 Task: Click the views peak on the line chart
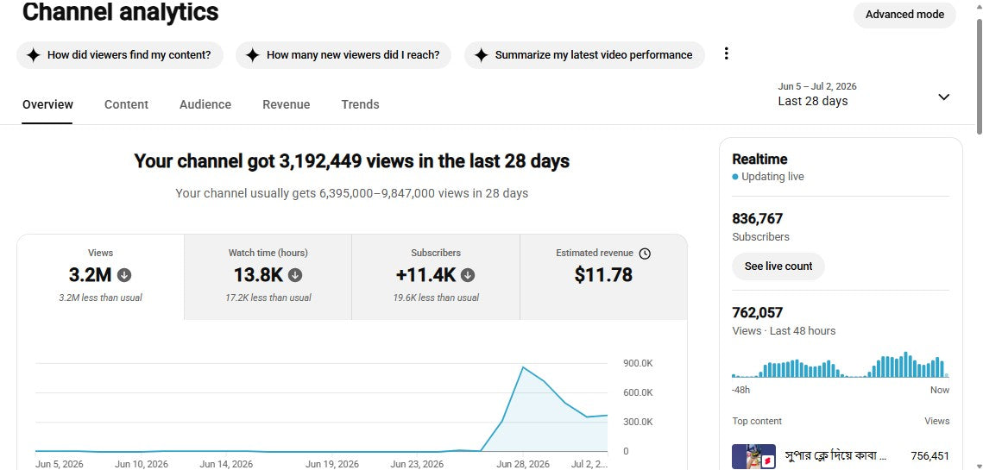(x=522, y=367)
